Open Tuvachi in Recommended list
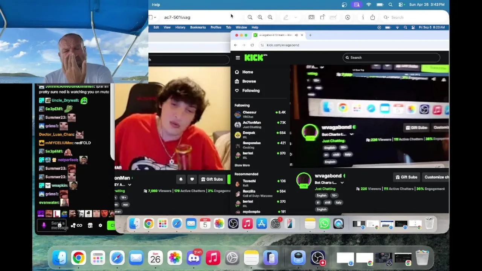This screenshot has height=271, width=482. [x=260, y=183]
